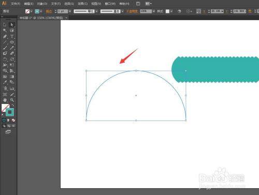This screenshot has width=259, height=195.
Task: Select the Pencil tool
Action: click(12, 48)
